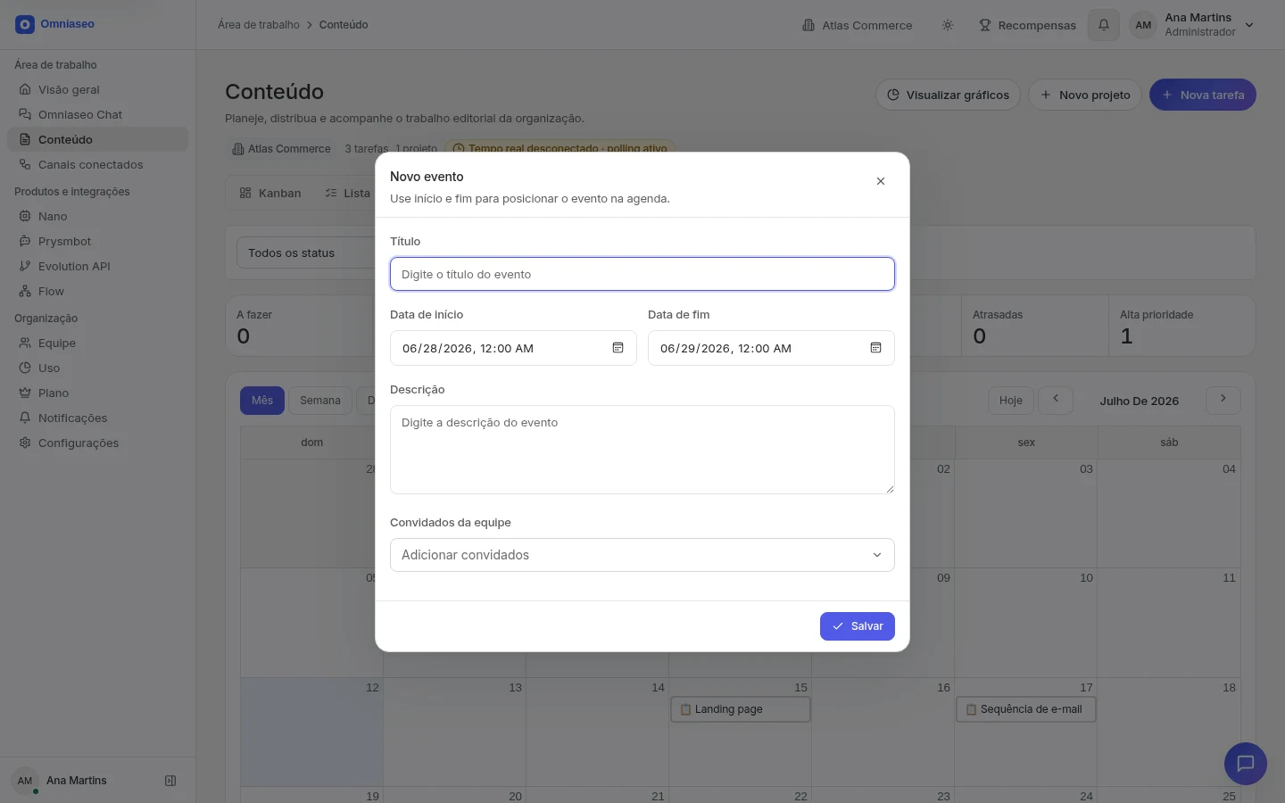Open Visão geral in the sidebar
The height and width of the screenshot is (803, 1285).
(97, 89)
